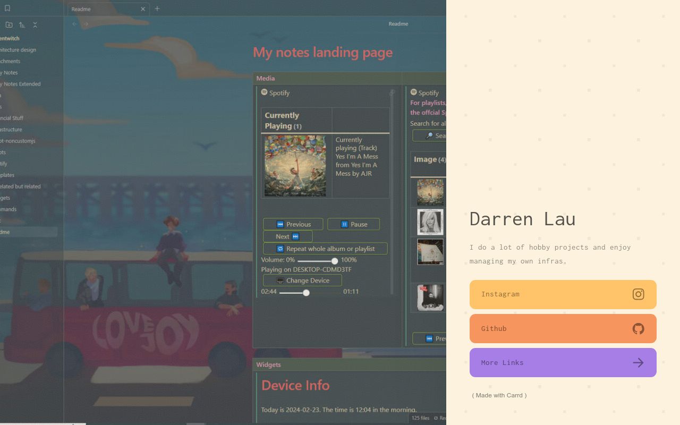Viewport: 680px width, 425px height.
Task: Open the Github link button
Action: (563, 328)
